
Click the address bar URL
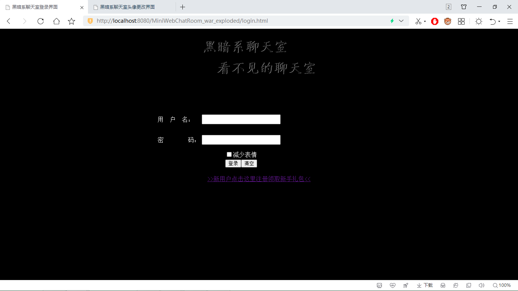[182, 21]
